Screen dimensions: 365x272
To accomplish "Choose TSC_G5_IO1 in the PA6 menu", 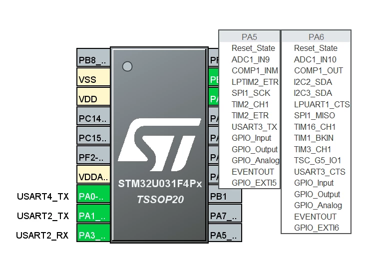I will point(316,160).
